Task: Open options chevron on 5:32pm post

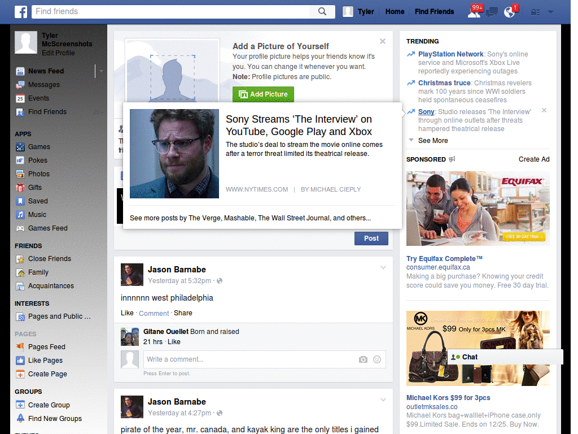Action: click(x=383, y=267)
